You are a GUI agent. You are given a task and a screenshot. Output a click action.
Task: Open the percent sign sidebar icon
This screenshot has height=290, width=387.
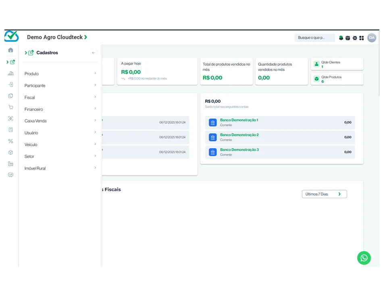click(x=10, y=141)
